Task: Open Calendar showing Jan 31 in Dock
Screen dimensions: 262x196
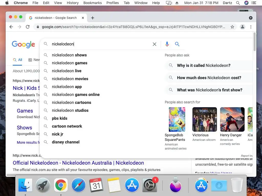Action: coord(96,185)
